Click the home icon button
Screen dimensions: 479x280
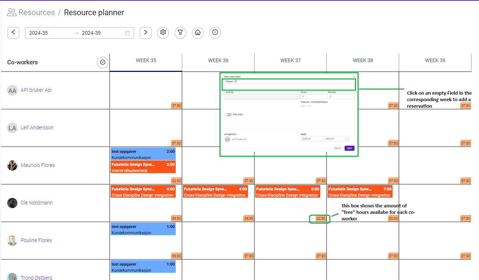pyautogui.click(x=198, y=33)
